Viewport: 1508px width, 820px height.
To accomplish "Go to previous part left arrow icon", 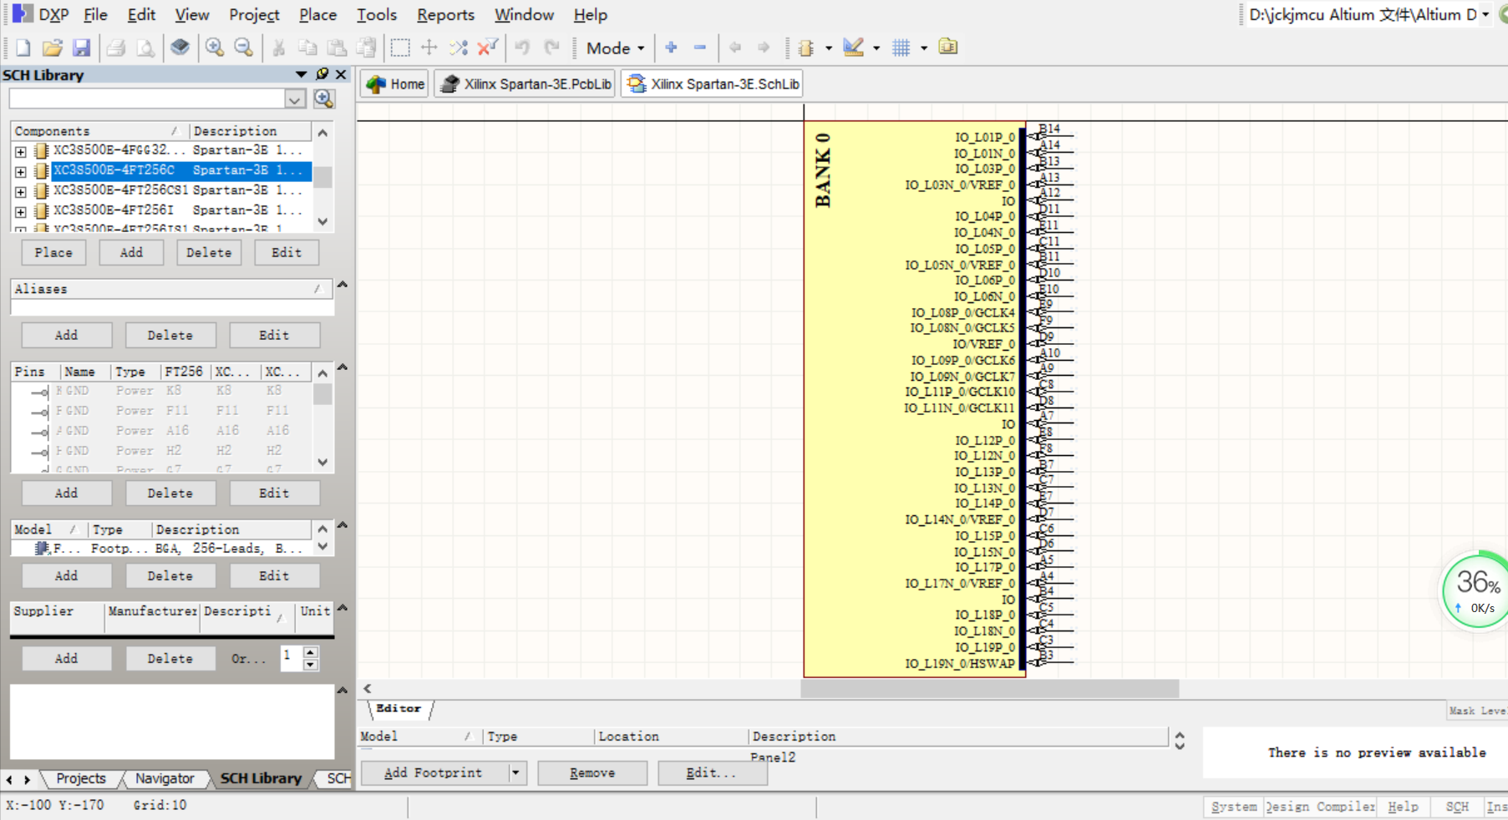I will coord(735,48).
